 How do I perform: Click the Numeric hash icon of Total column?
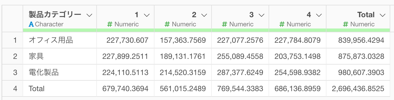(346, 24)
